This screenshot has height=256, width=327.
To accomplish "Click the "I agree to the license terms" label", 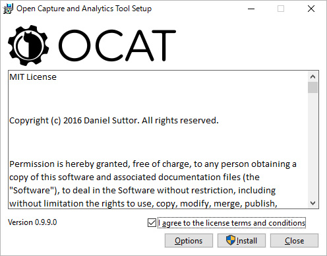I will coord(232,223).
